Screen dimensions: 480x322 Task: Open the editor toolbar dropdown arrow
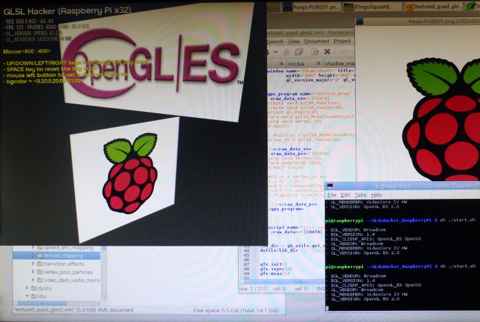tap(276, 52)
